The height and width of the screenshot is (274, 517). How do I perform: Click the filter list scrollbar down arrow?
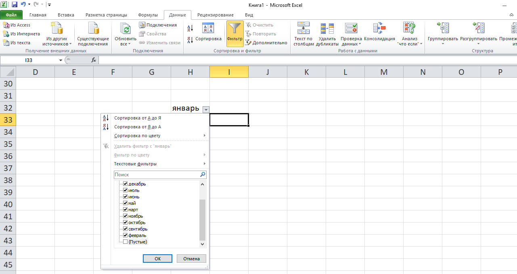click(x=203, y=244)
